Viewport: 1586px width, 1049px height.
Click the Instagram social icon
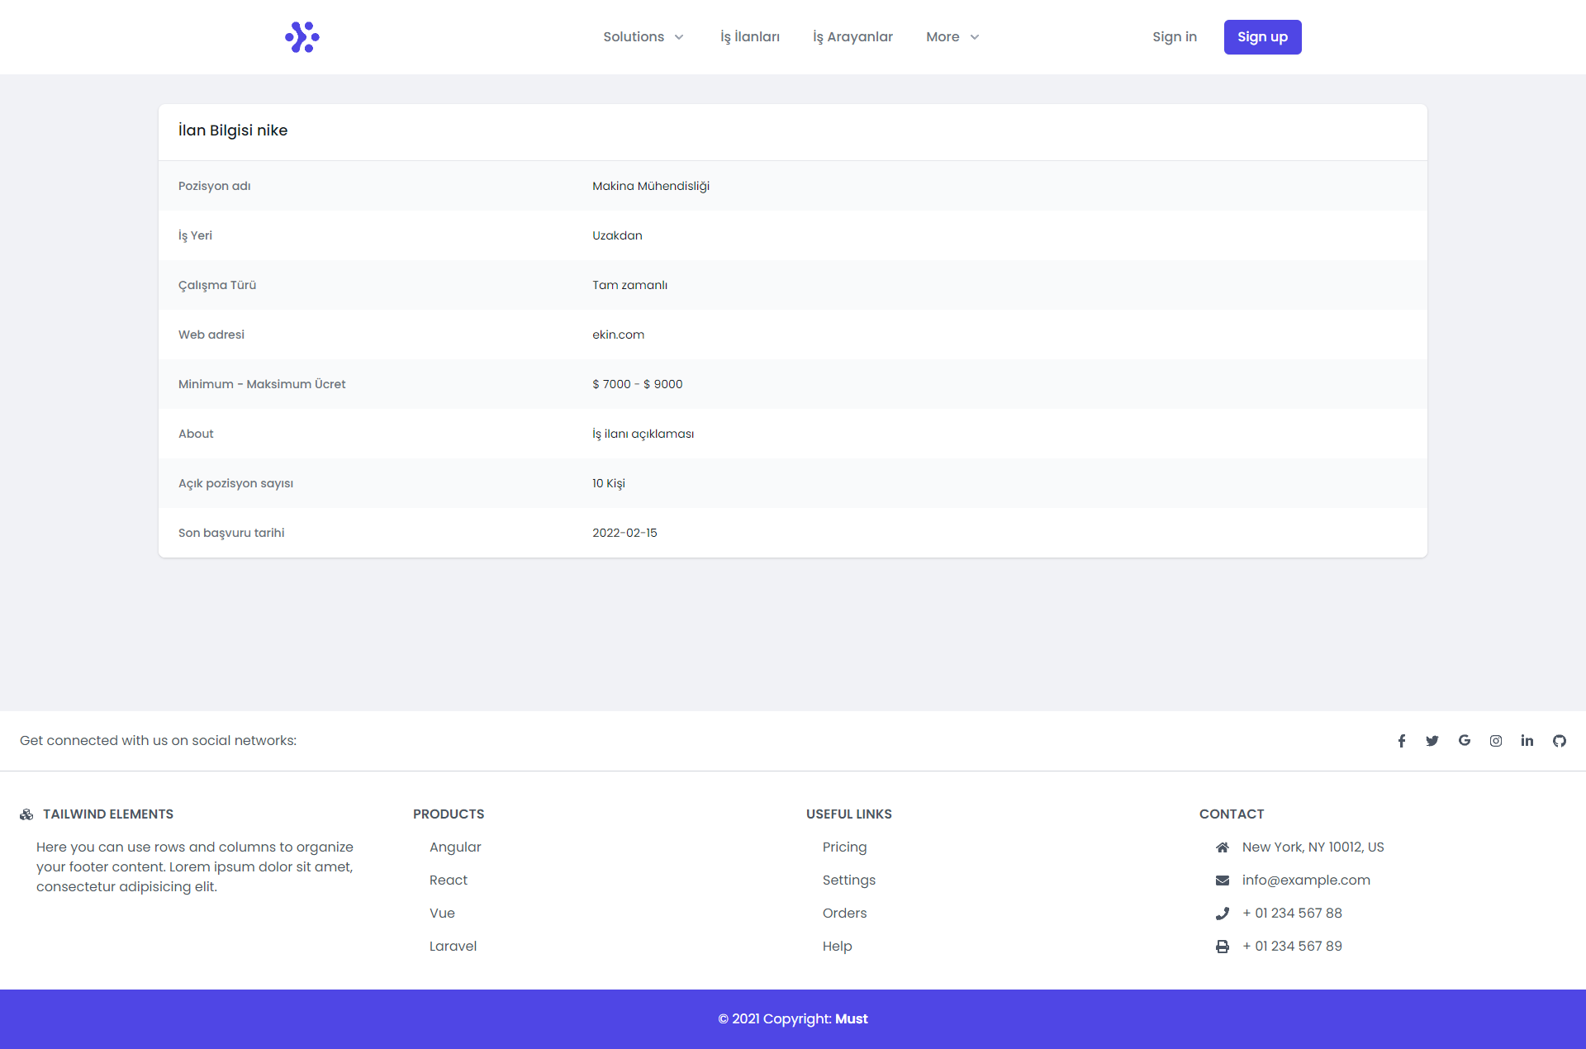(1495, 741)
